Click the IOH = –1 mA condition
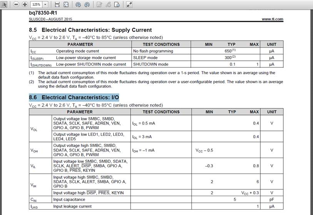This screenshot has height=215, width=313. point(143,150)
